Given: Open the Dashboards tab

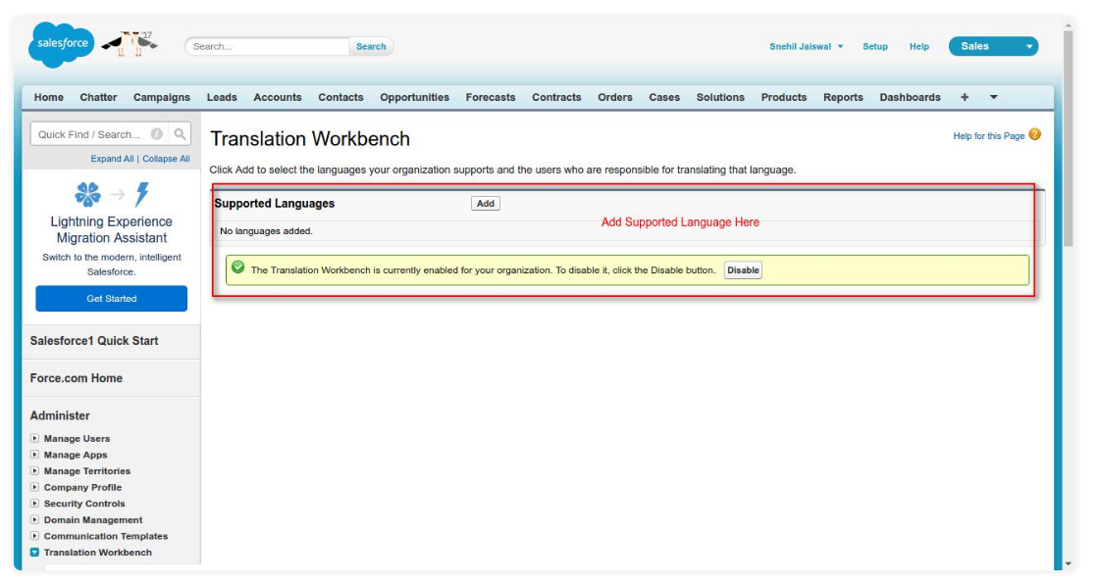Looking at the screenshot, I should point(911,97).
